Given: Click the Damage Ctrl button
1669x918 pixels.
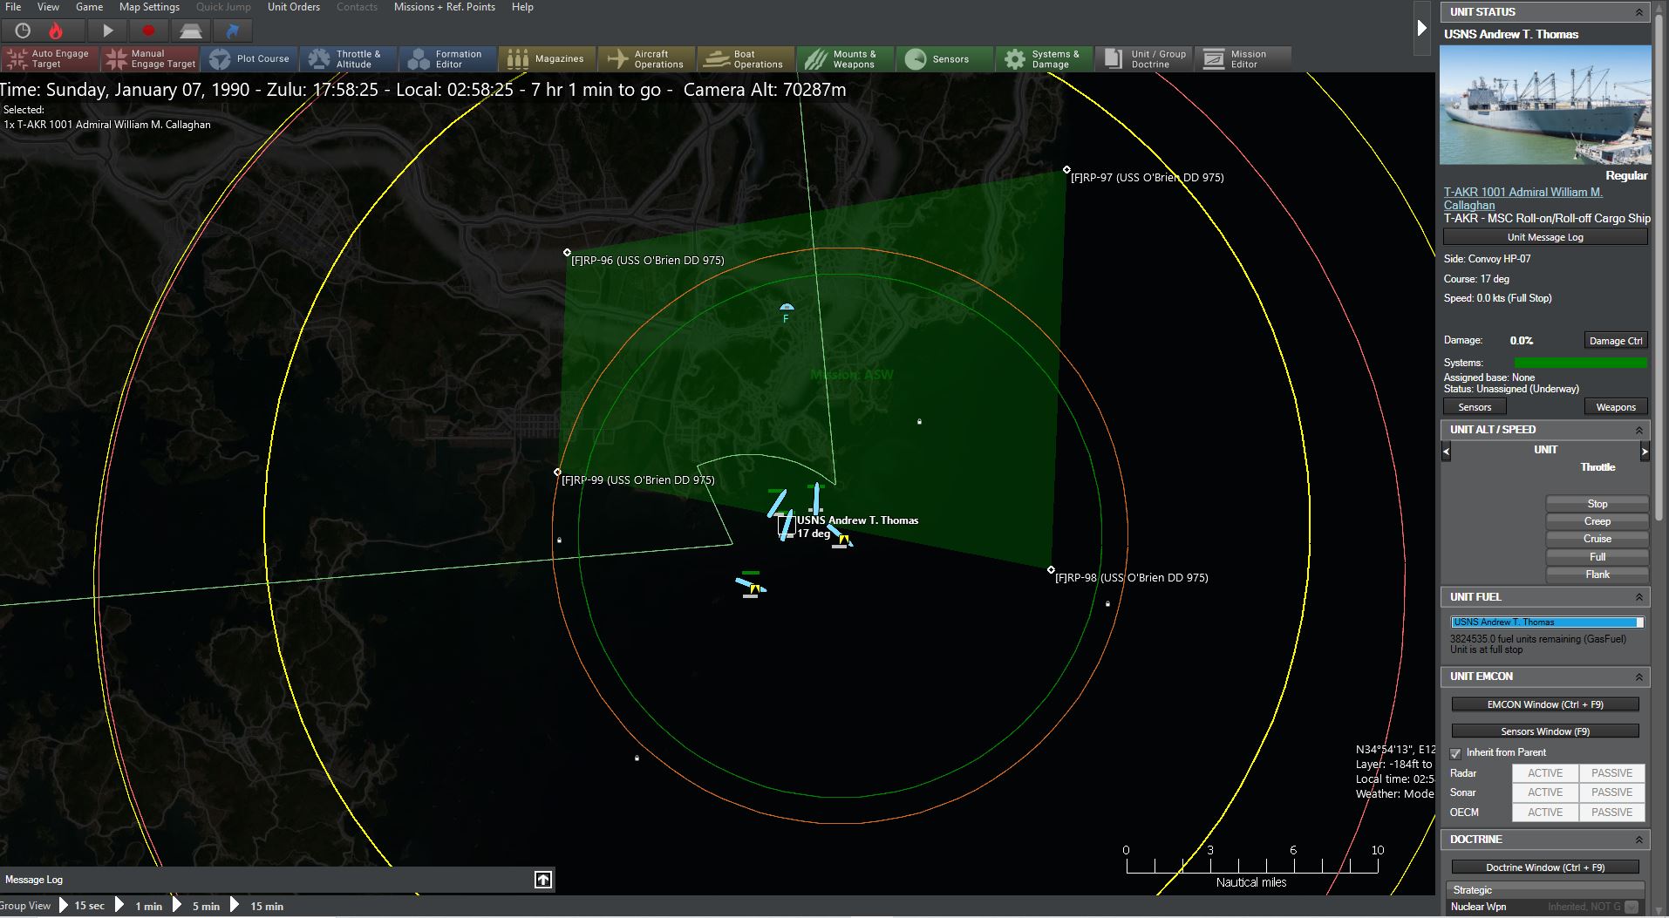Looking at the screenshot, I should click(1616, 341).
